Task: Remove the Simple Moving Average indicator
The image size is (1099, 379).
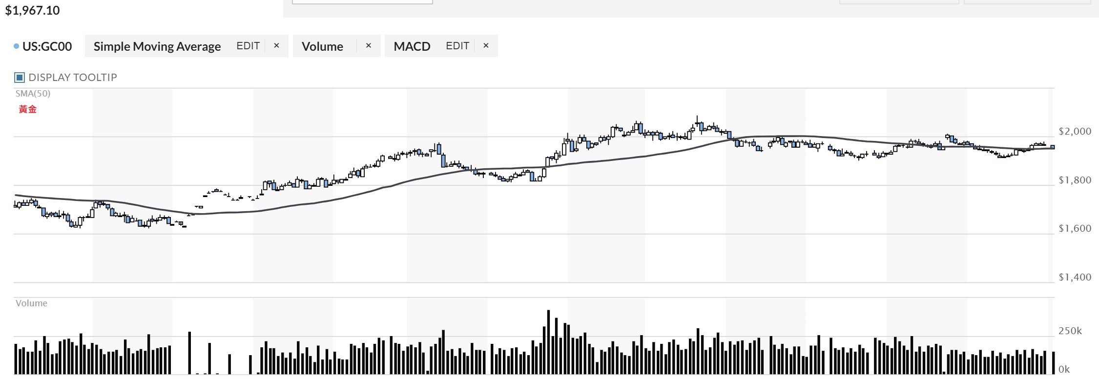Action: pyautogui.click(x=276, y=46)
